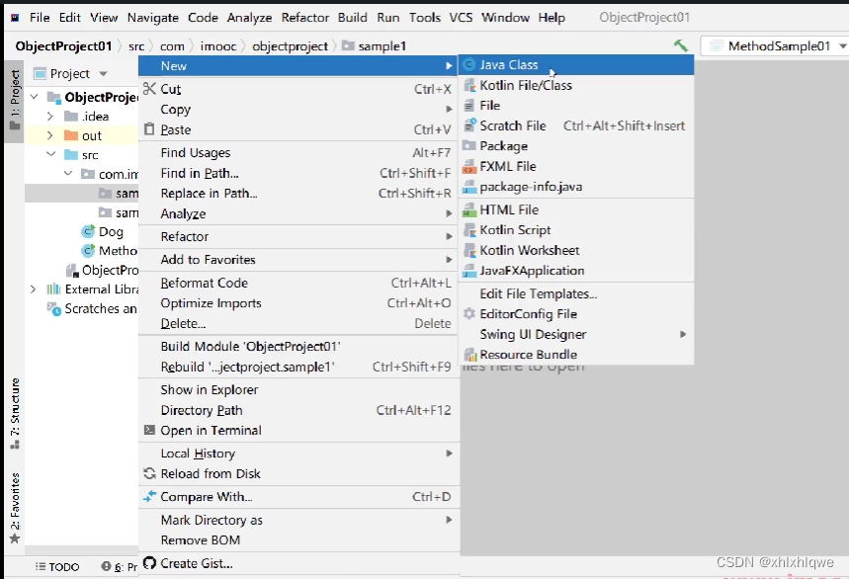This screenshot has height=579, width=849.
Task: Open the VCS menu
Action: tap(461, 18)
